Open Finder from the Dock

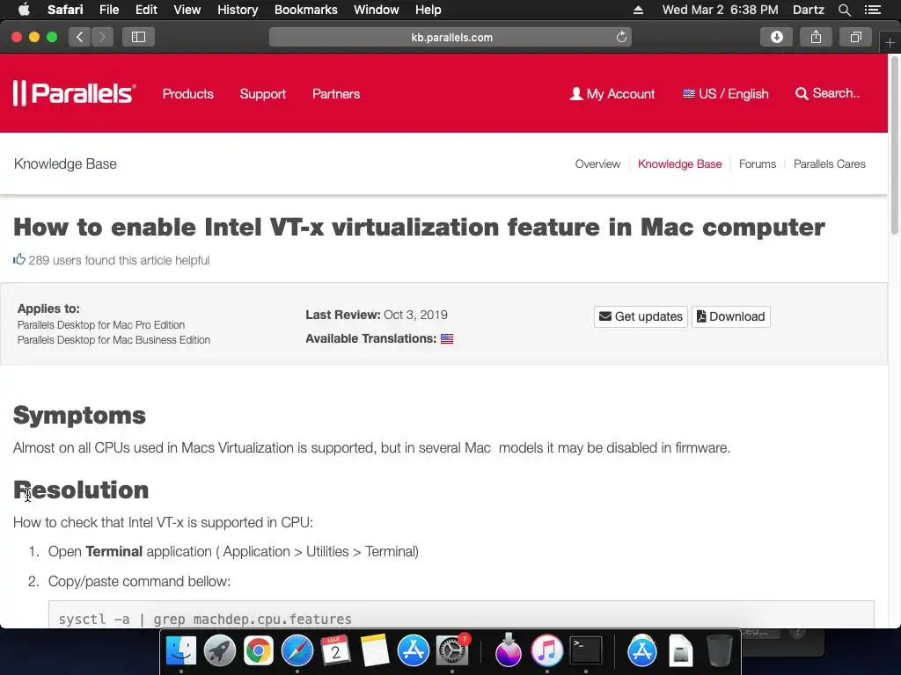point(181,651)
